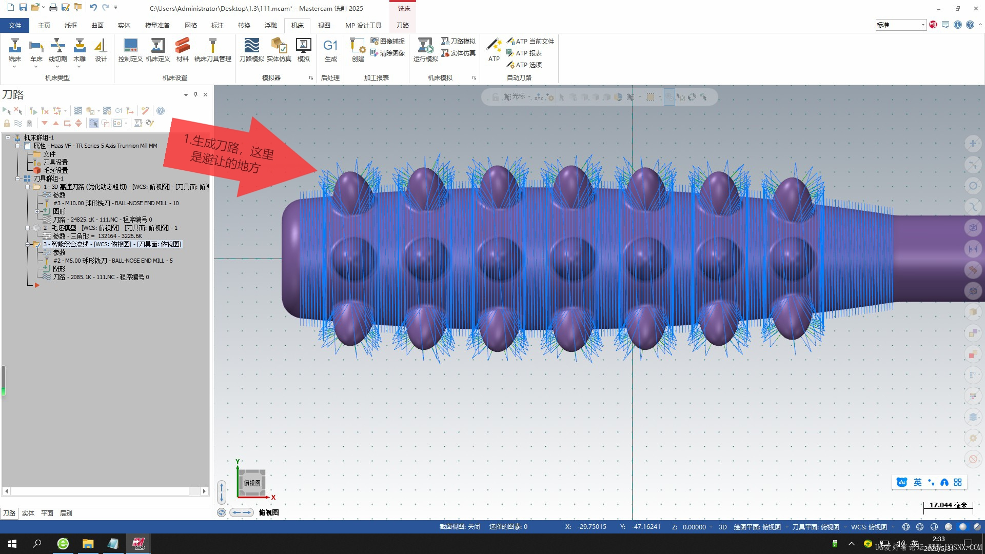This screenshot has width=985, height=554.
Task: Toggle display associative geometry button
Action: (x=105, y=123)
